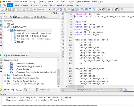Switch to the Files tab
134x107 pixels.
(29, 90)
